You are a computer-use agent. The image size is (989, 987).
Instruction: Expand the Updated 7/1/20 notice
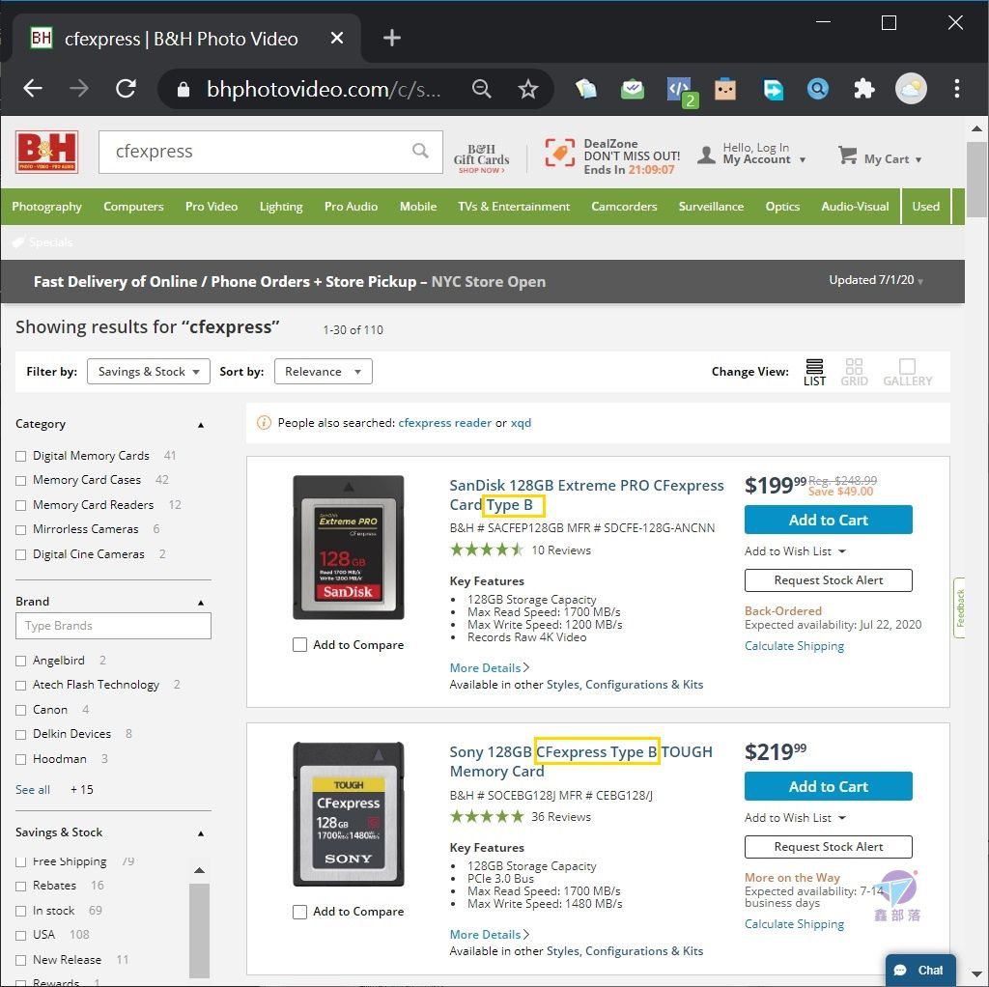876,280
